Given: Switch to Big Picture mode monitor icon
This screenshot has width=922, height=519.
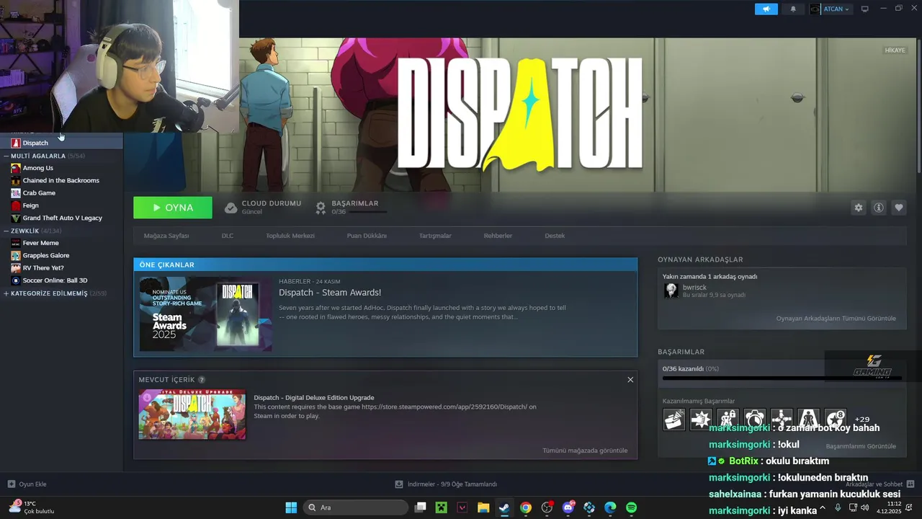Looking at the screenshot, I should click(865, 9).
